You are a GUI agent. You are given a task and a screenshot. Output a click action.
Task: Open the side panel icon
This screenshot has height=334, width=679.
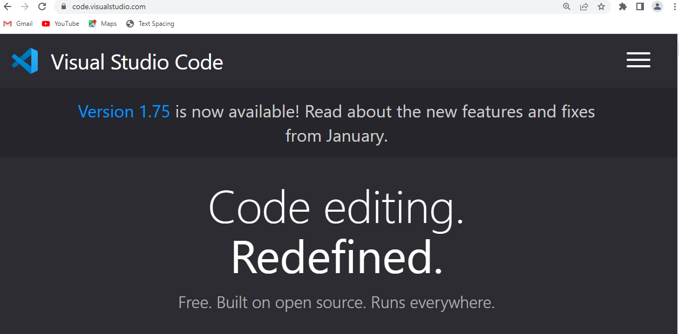pos(639,6)
